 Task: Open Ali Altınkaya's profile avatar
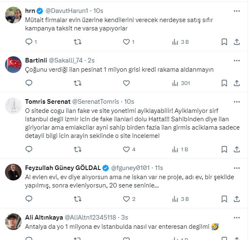[x=13, y=222]
